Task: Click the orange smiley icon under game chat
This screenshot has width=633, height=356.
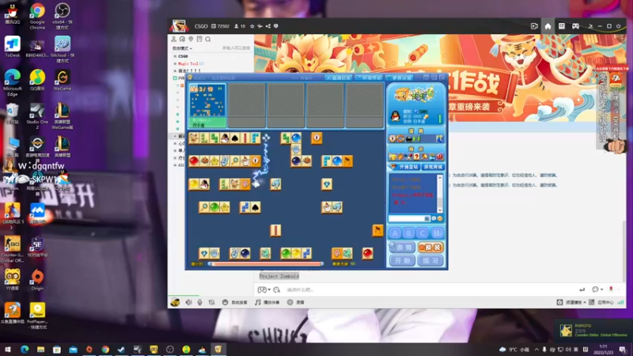Action: click(x=440, y=218)
